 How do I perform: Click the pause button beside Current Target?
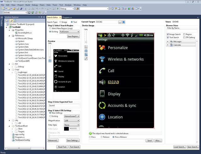pyautogui.click(x=124, y=22)
